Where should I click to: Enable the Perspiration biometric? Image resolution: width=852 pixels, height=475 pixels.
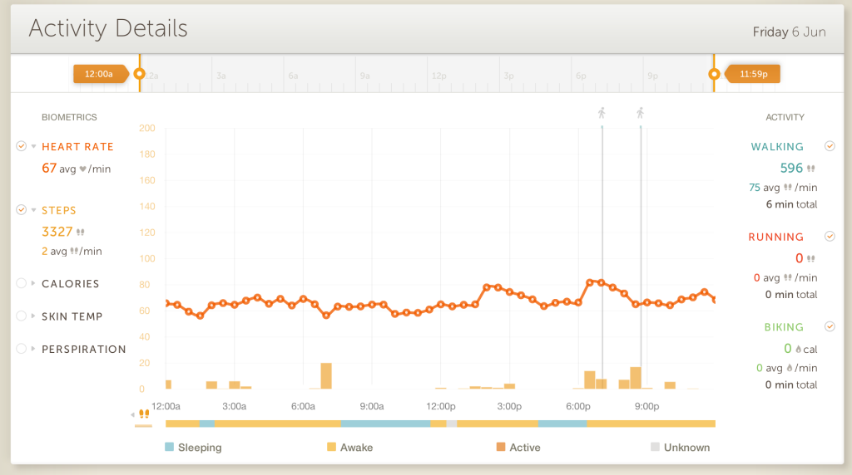tap(21, 349)
